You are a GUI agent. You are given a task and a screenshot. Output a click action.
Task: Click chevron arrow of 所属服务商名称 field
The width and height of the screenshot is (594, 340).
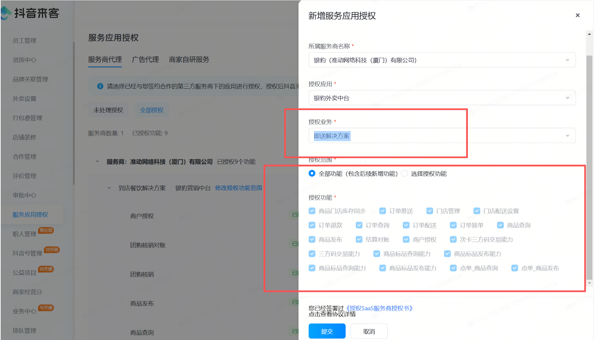567,60
